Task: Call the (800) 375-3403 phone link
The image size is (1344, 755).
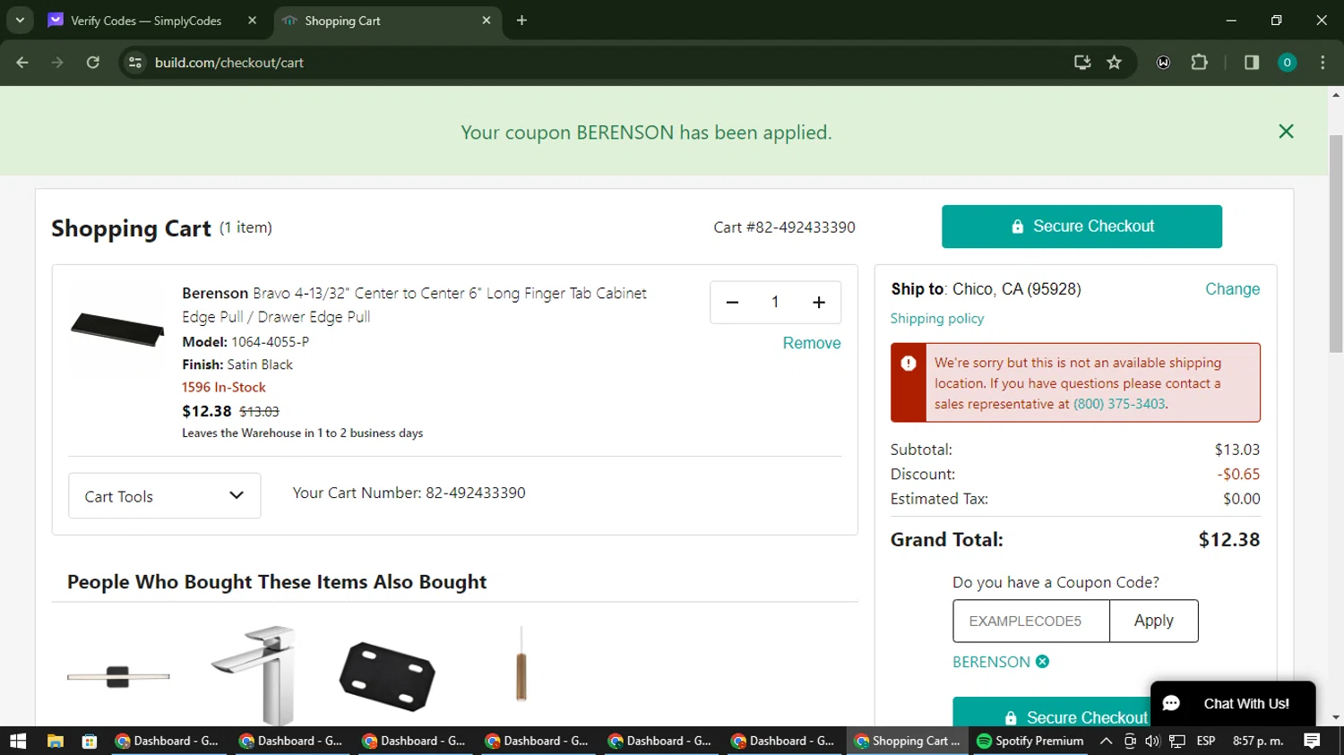Action: (1119, 404)
